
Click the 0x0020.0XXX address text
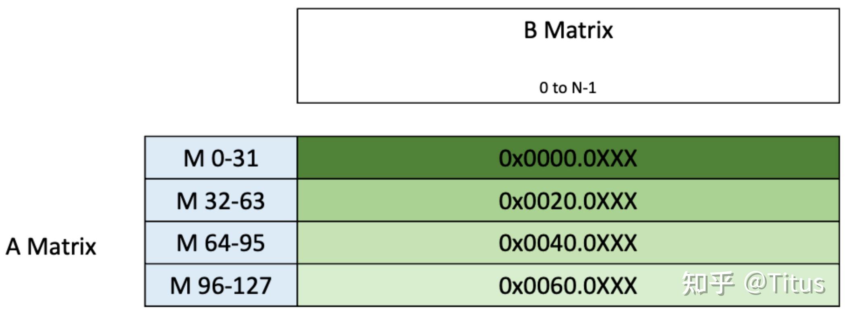pos(568,201)
